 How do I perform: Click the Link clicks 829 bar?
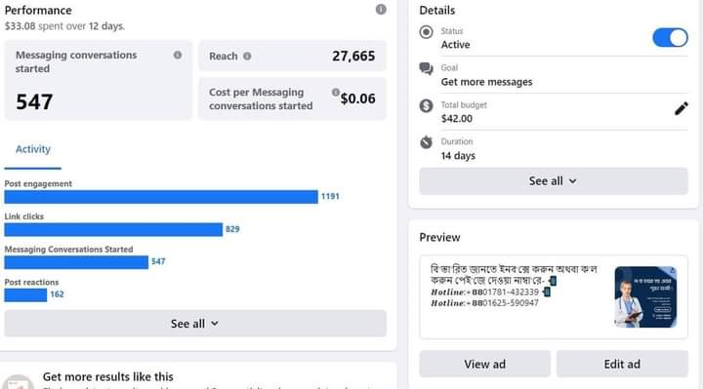pos(113,230)
